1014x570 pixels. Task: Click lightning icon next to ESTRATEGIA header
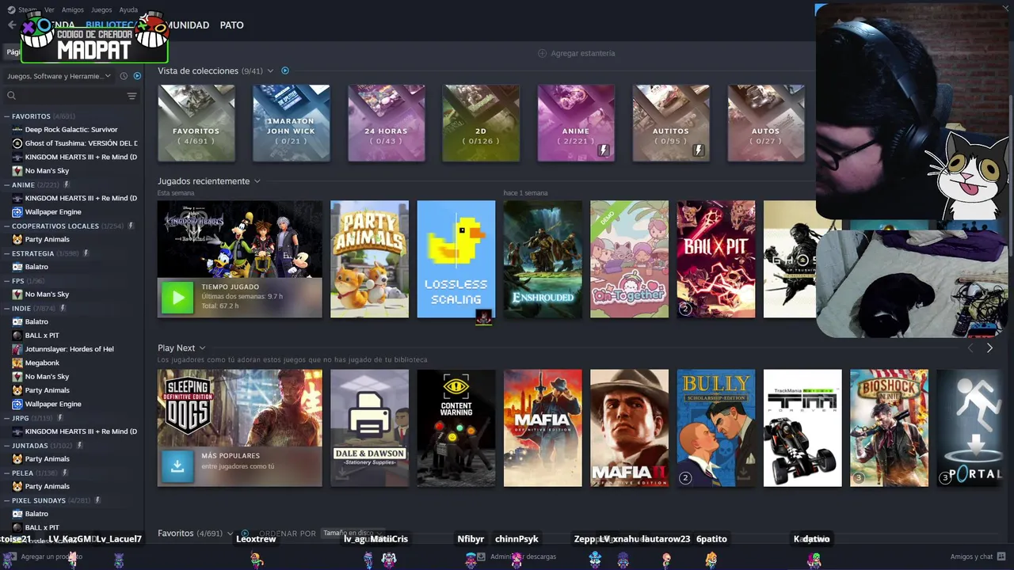[x=86, y=253]
